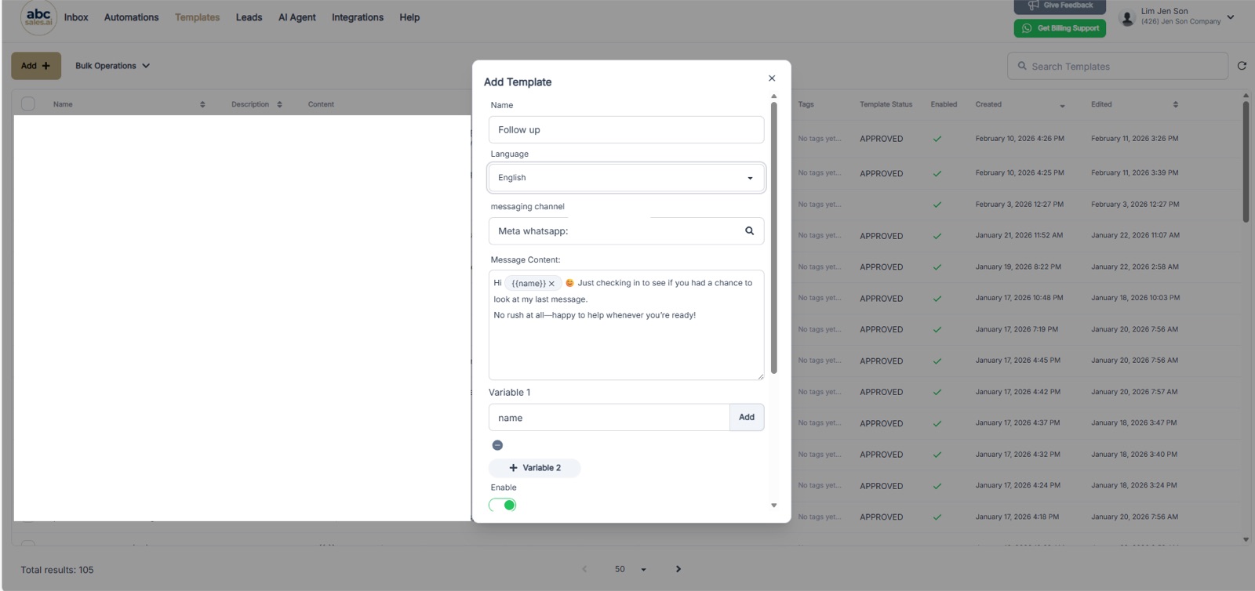1255x591 pixels.
Task: Click the Meta whatsapp messaging channel field
Action: click(626, 231)
